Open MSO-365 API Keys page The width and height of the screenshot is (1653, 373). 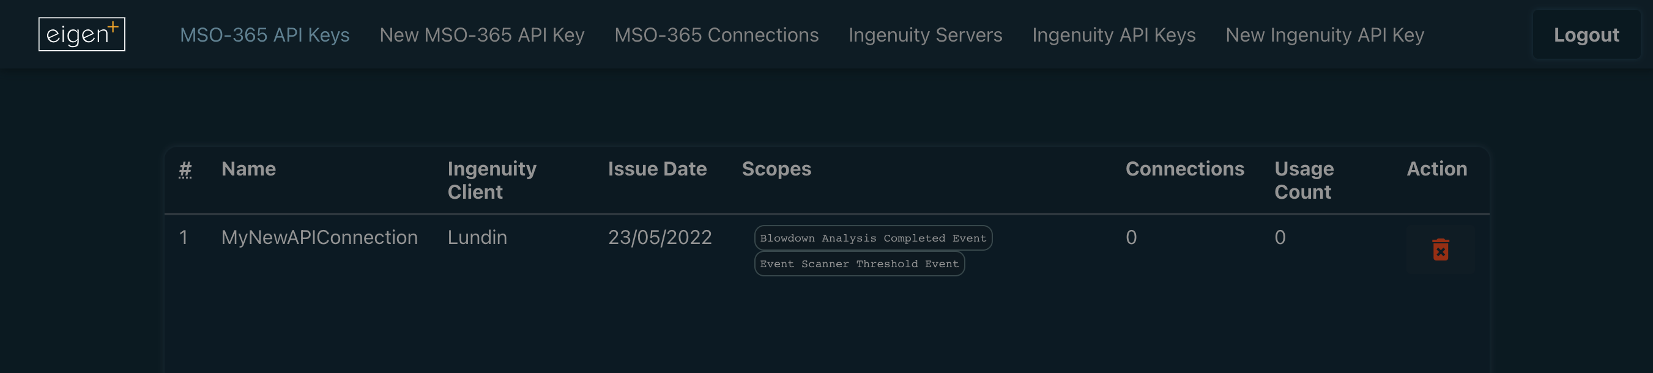264,35
